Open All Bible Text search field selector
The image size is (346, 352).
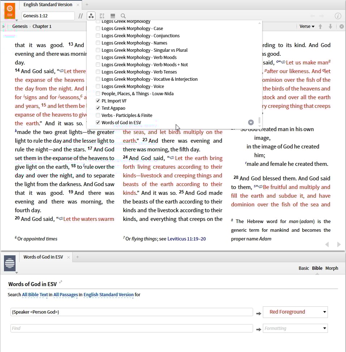[35, 295]
